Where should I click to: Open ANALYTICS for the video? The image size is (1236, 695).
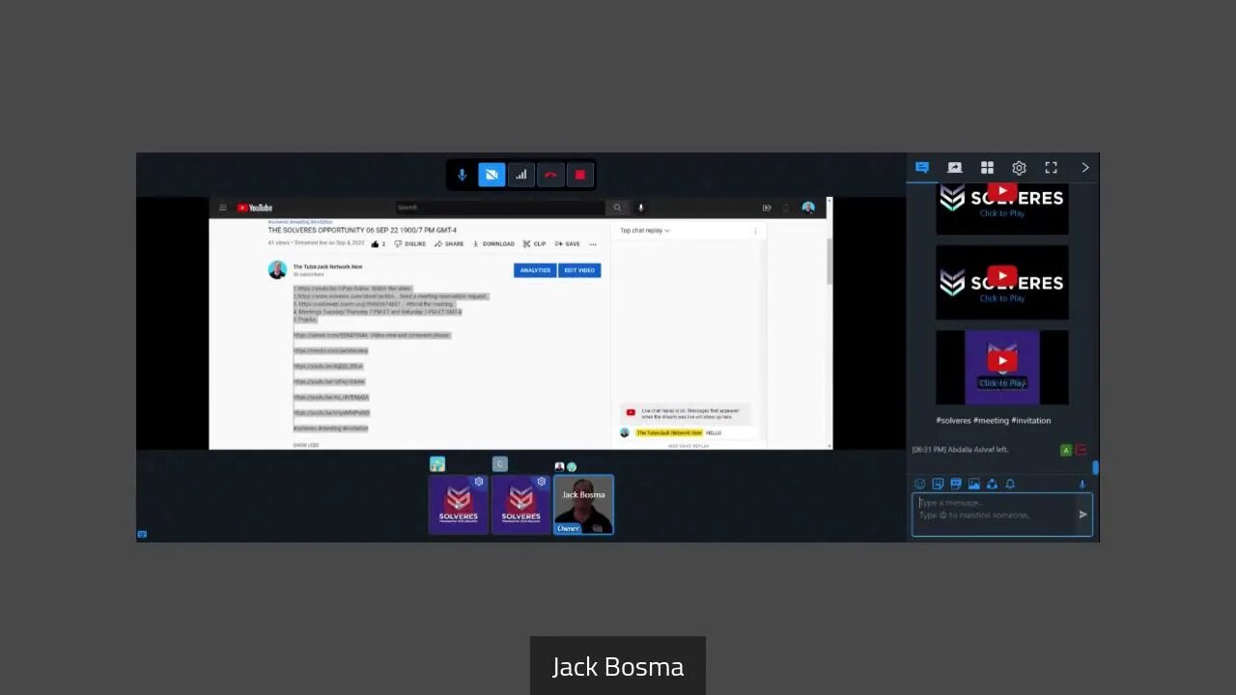535,270
